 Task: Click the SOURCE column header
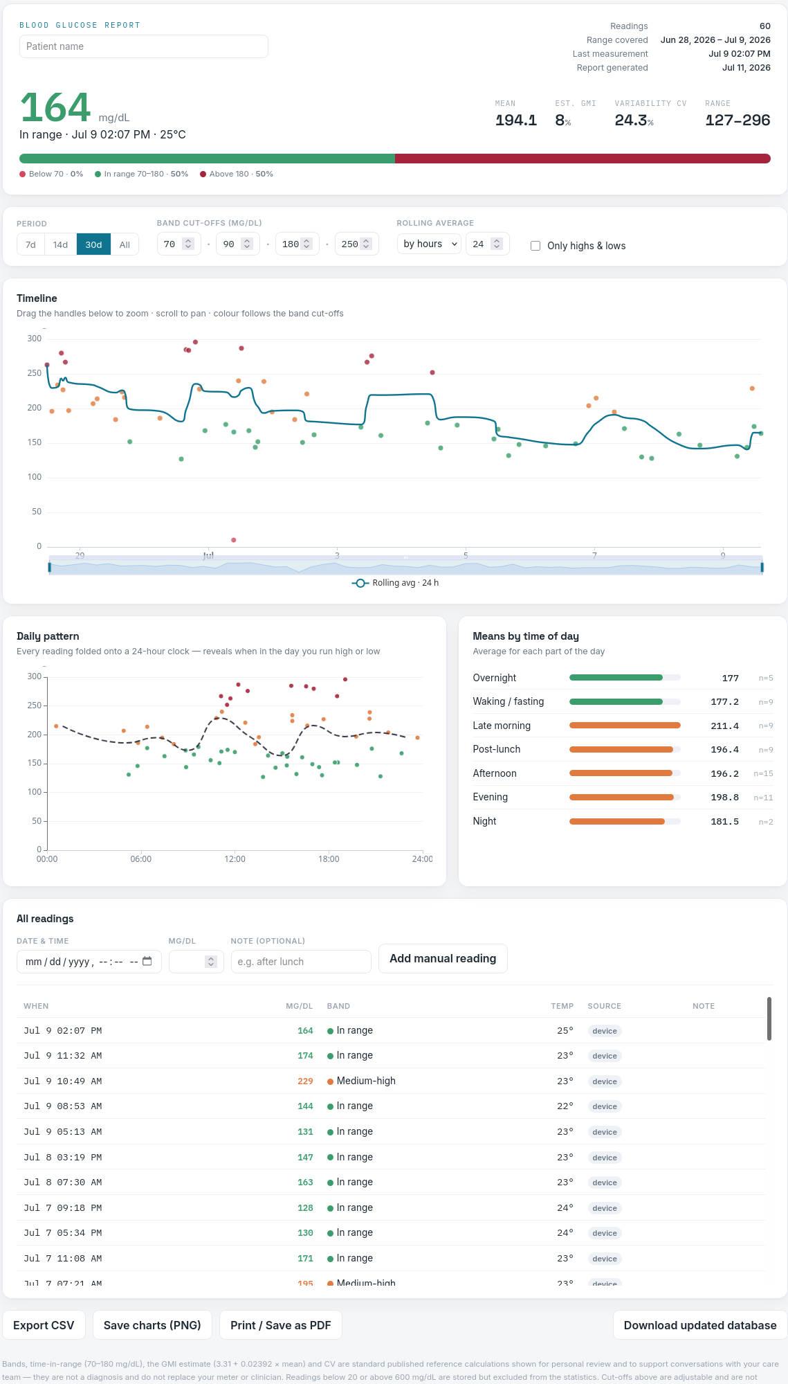tap(604, 1006)
